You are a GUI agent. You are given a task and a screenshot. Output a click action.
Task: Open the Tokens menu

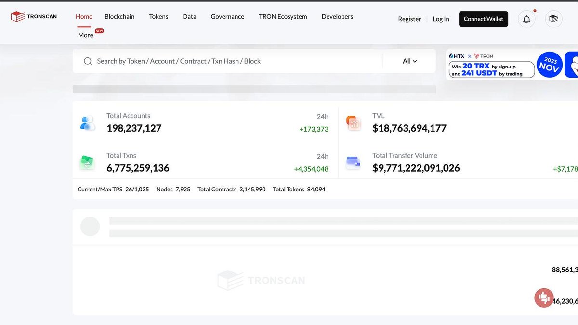(x=158, y=16)
